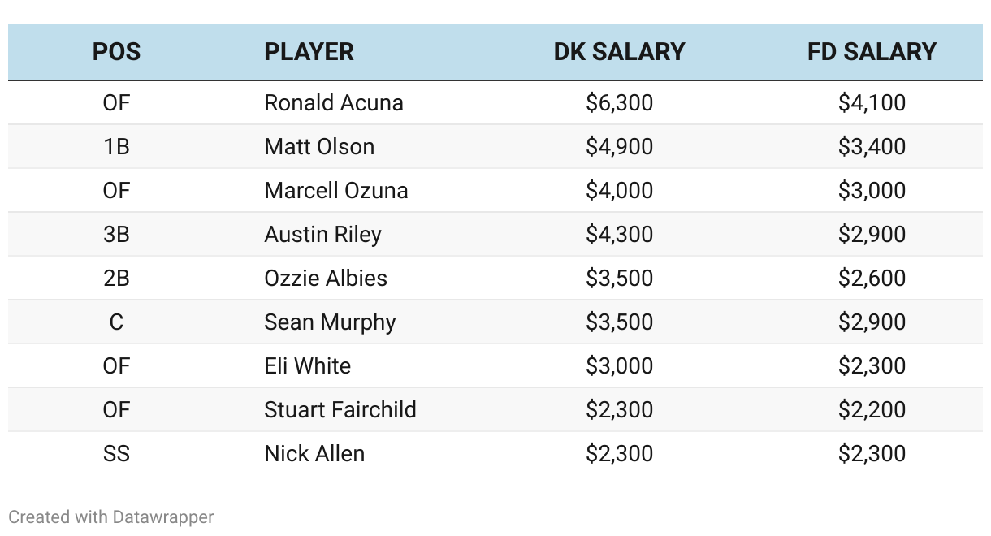Image resolution: width=991 pixels, height=536 pixels.
Task: Click the DK SALARY column header
Action: 619,52
